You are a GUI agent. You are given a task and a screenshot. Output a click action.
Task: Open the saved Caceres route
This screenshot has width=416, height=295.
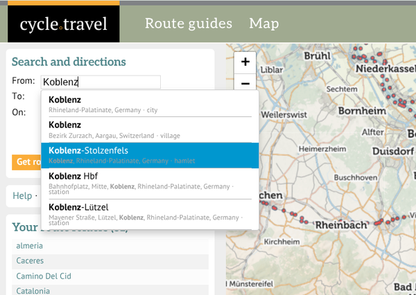point(30,261)
